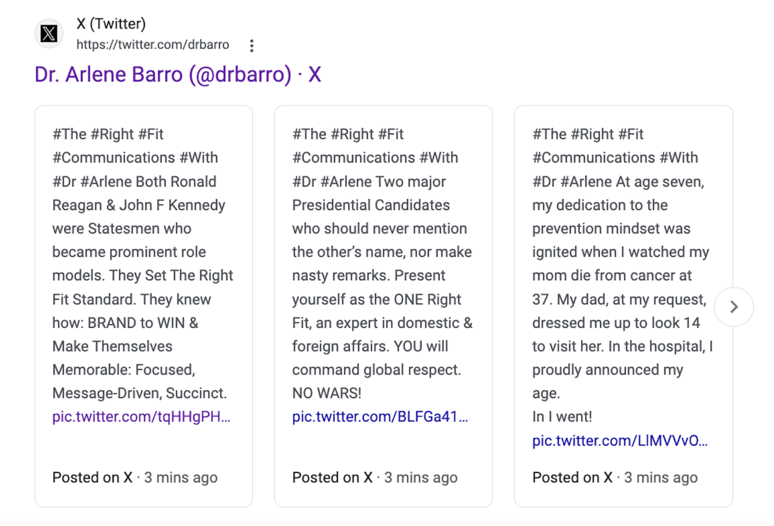
Task: Open the three-dot options menu beside URL
Action: 252,45
